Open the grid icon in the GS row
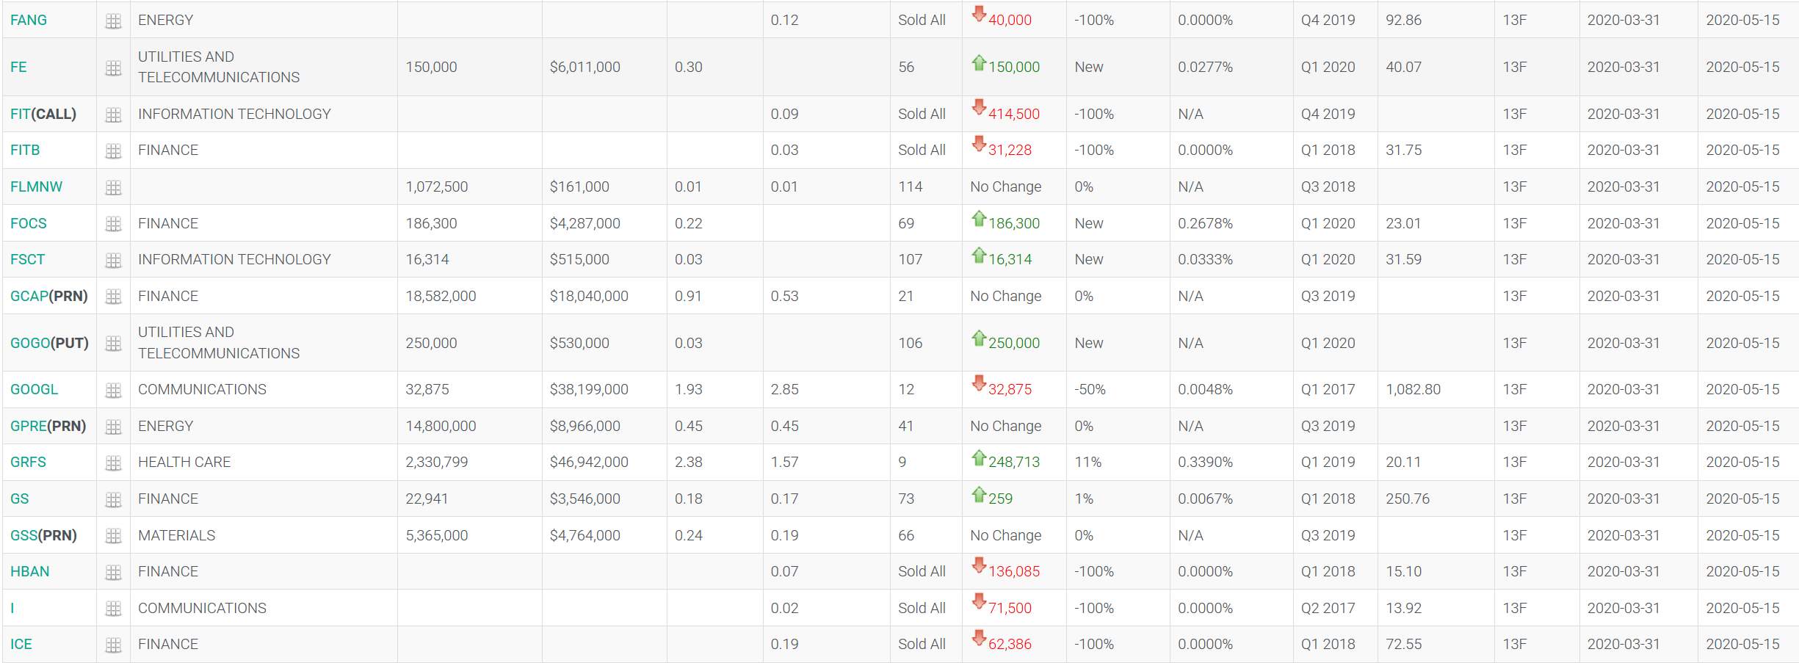The height and width of the screenshot is (663, 1799). click(x=113, y=500)
